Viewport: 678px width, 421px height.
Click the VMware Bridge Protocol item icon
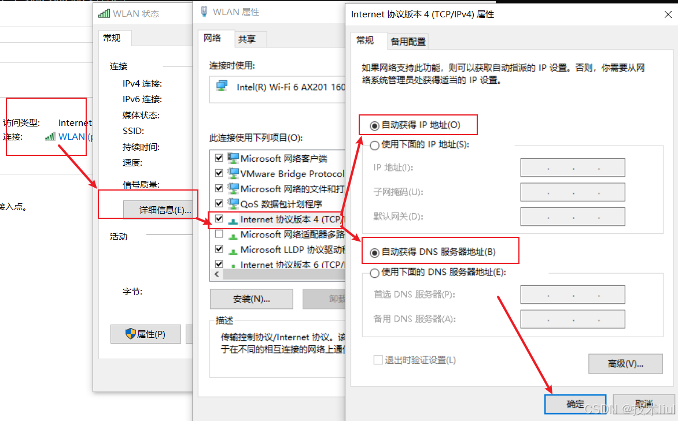click(233, 173)
